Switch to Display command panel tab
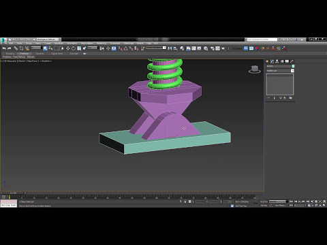Image resolution: width=327 pixels, height=245 pixels. point(287,61)
